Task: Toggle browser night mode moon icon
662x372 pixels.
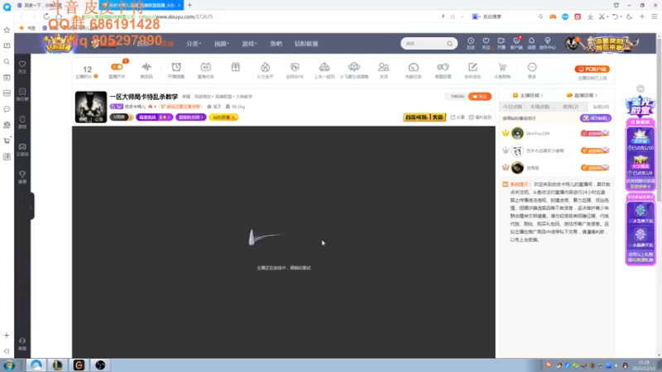Action: click(629, 17)
